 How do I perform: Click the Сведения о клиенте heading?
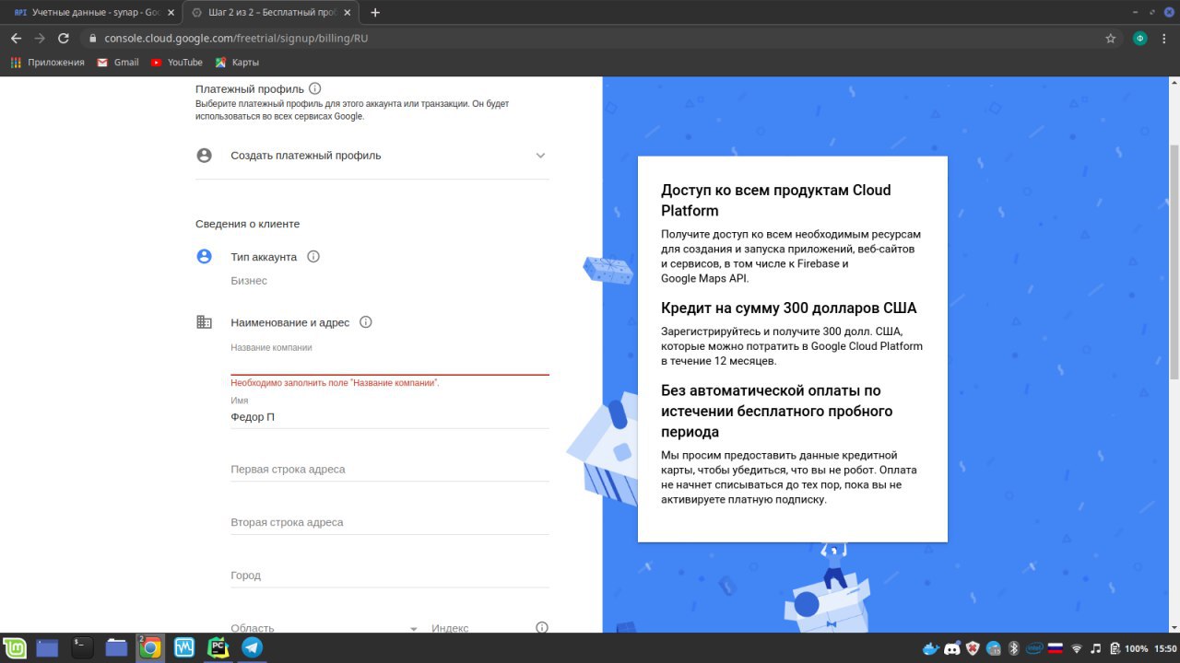[x=247, y=224]
